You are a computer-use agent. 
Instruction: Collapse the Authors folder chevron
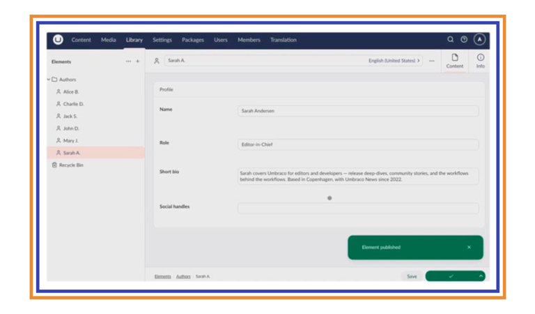click(49, 80)
